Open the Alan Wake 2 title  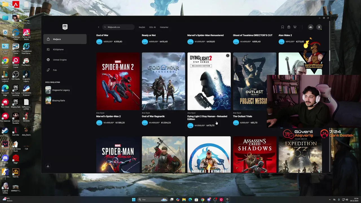[285, 35]
